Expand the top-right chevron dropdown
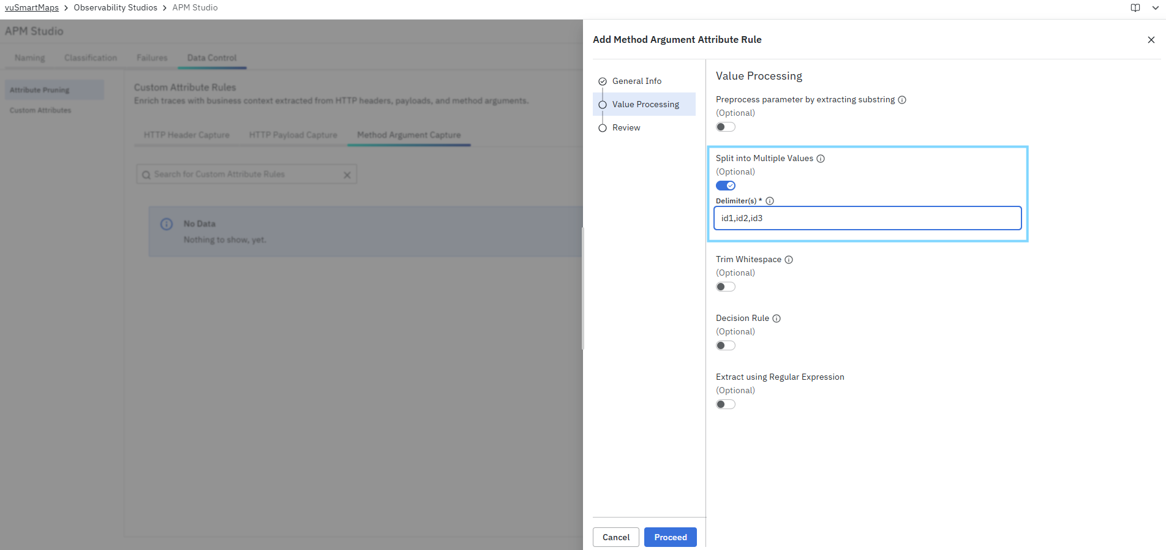Screen dimensions: 1166x550 (1155, 8)
